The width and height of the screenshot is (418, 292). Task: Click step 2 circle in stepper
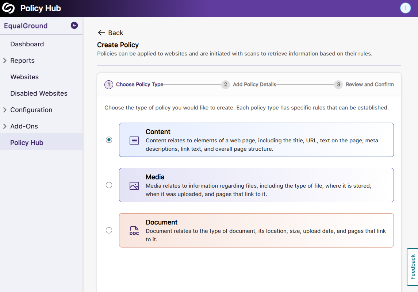pos(226,85)
